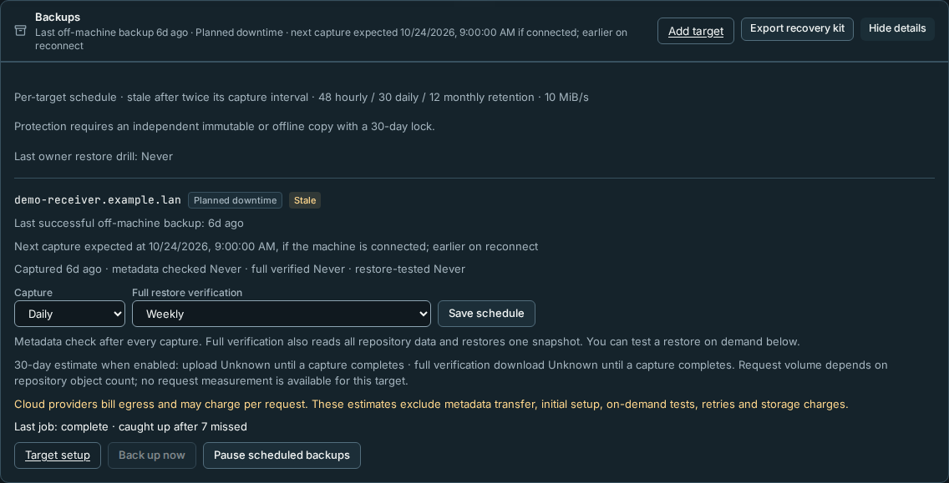Click the "Captured 6d ago" verification status line
This screenshot has width=949, height=483.
pyautogui.click(x=240, y=269)
